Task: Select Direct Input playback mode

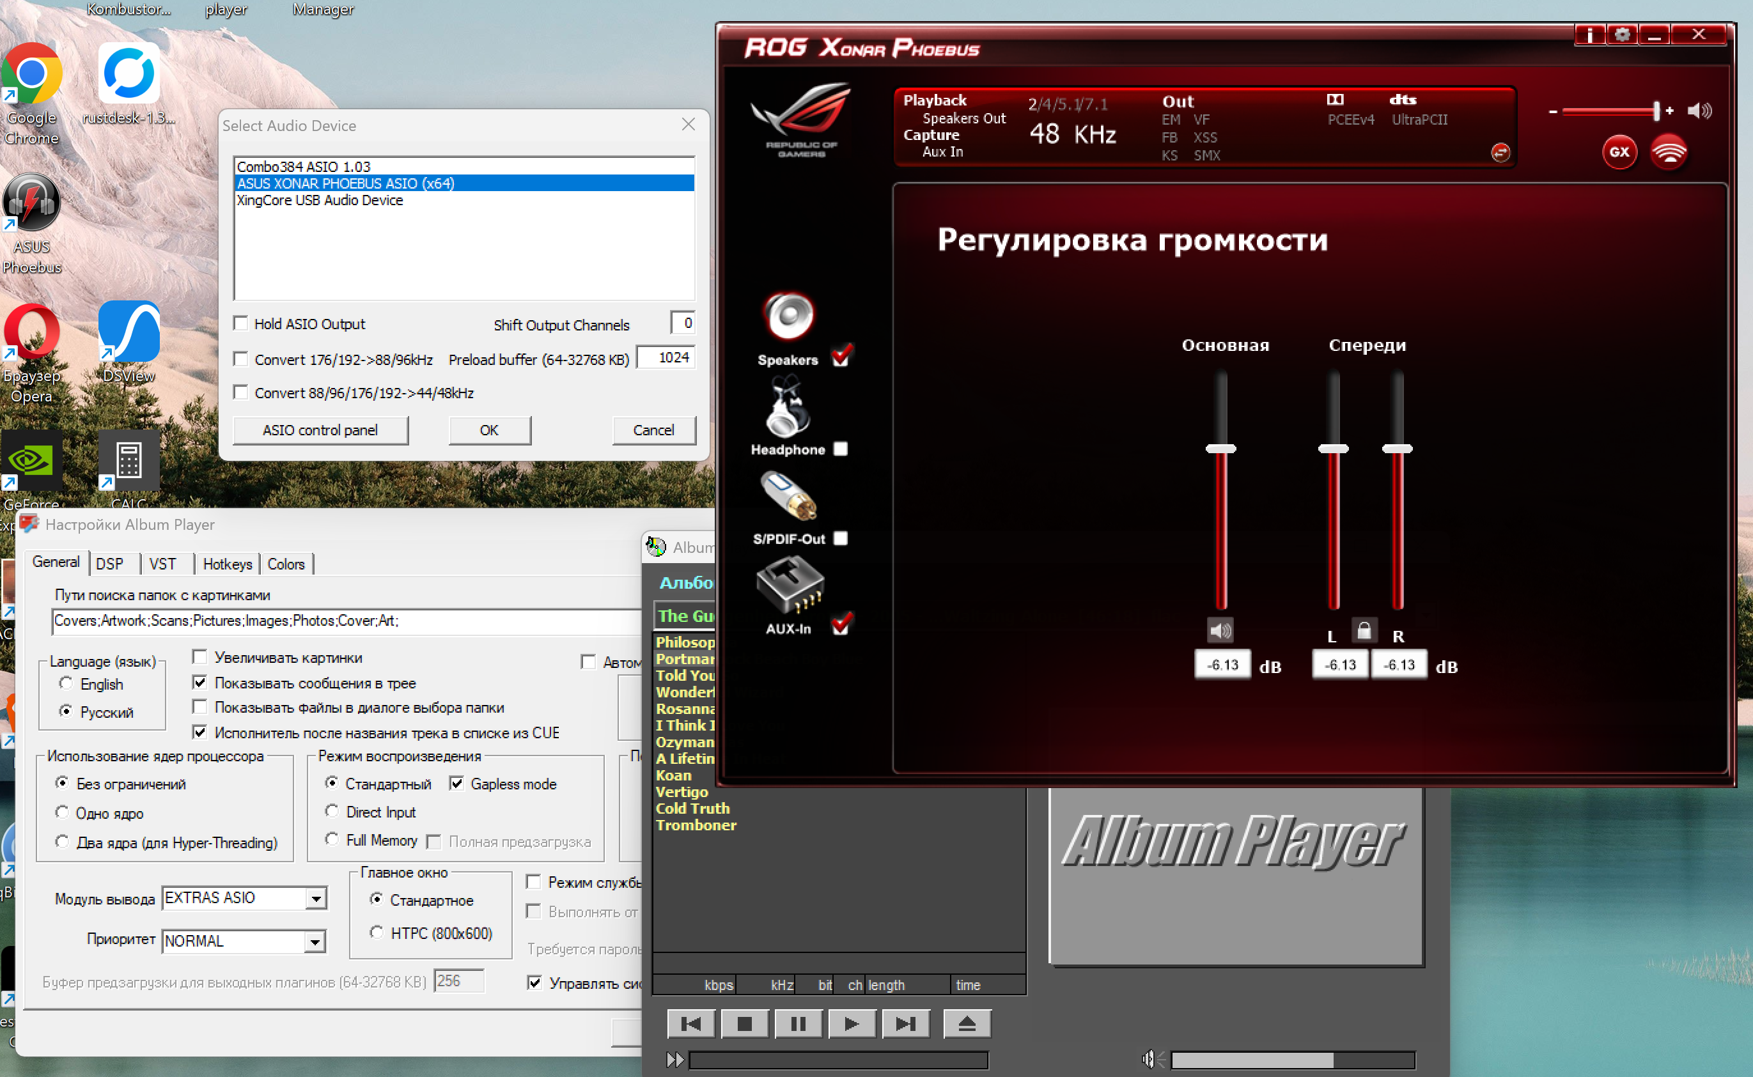Action: point(332,811)
